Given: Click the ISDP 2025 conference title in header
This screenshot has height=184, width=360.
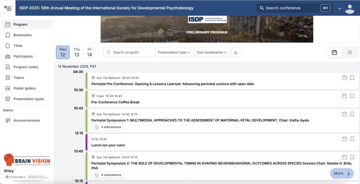Looking at the screenshot, I should pos(106,8).
